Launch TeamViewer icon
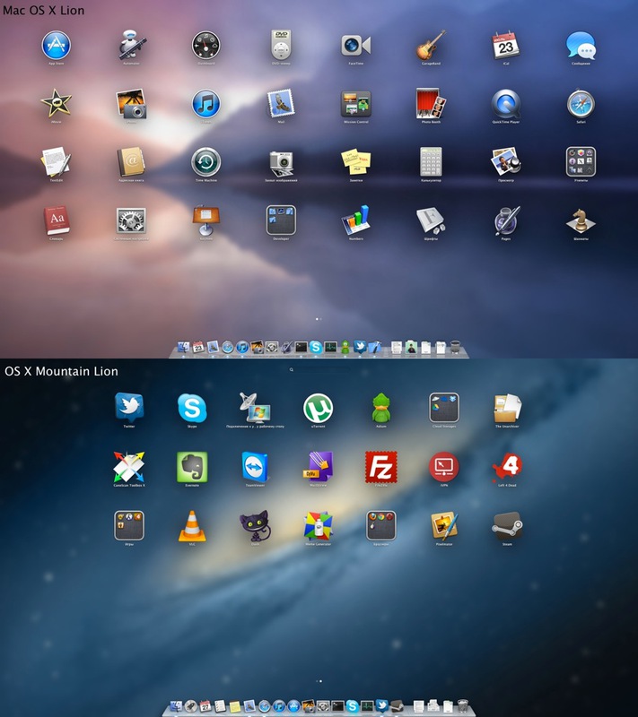This screenshot has height=717, width=638. [255, 466]
